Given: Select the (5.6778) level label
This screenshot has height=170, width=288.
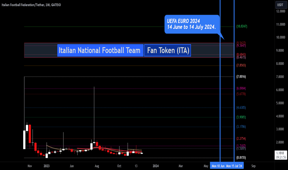Looking at the screenshot, I should tap(241, 94).
